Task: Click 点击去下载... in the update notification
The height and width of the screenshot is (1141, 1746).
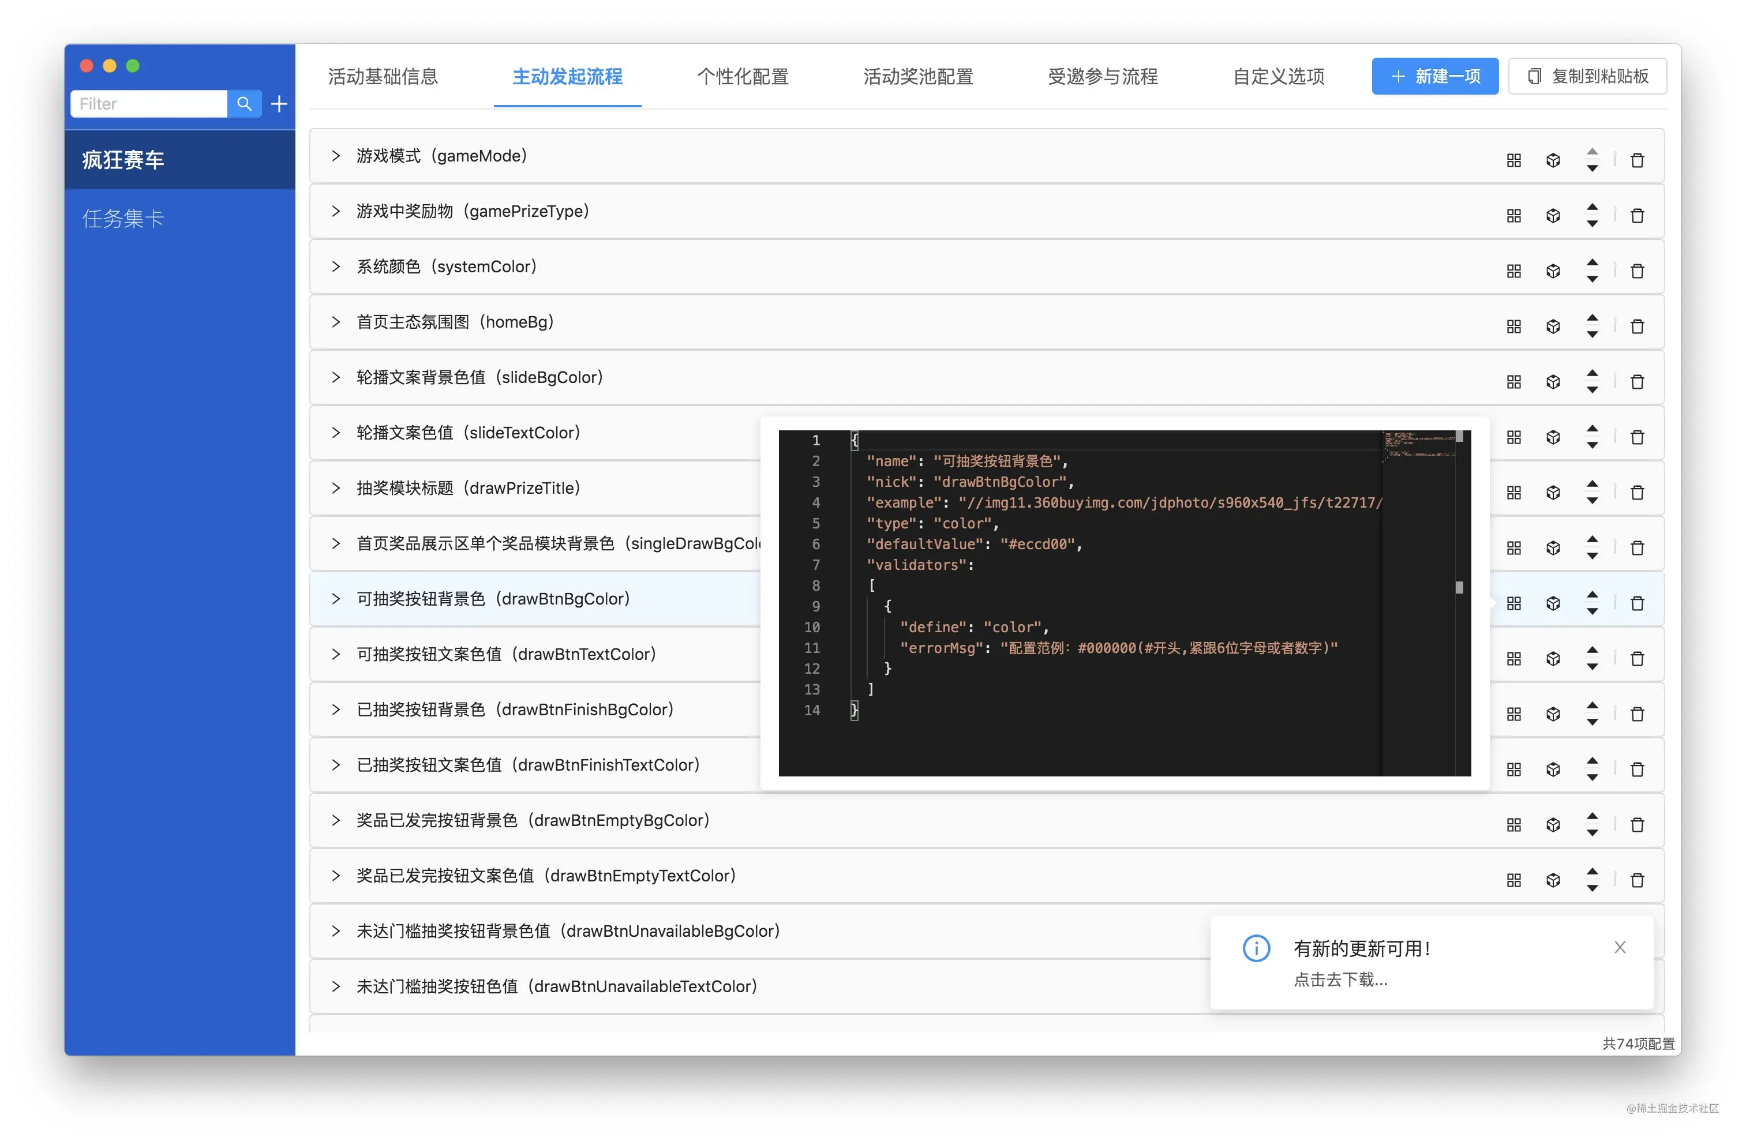Action: (1340, 979)
